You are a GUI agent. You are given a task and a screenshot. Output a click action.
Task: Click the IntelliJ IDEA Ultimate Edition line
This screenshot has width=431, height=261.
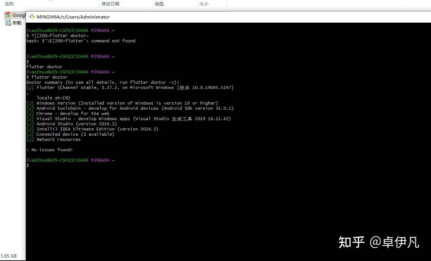[x=92, y=129]
